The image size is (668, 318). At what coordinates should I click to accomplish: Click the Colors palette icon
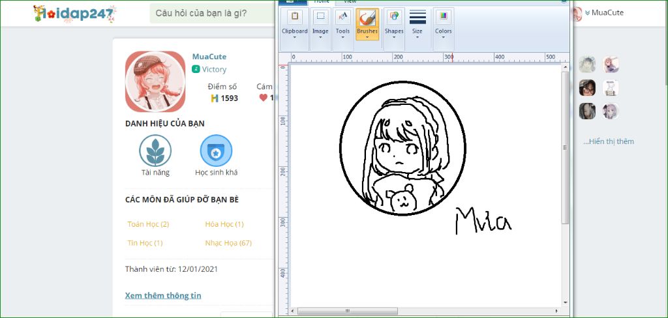click(444, 17)
